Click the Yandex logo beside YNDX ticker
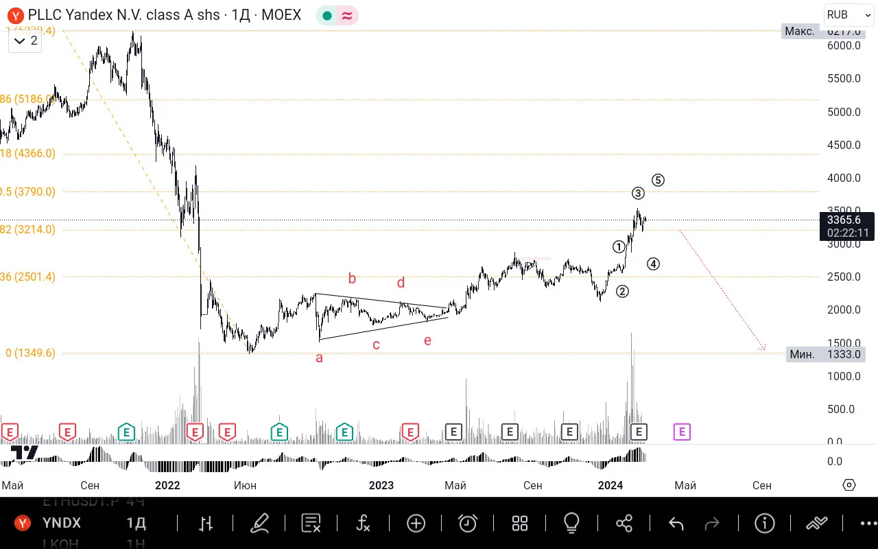878x549 pixels. point(23,524)
